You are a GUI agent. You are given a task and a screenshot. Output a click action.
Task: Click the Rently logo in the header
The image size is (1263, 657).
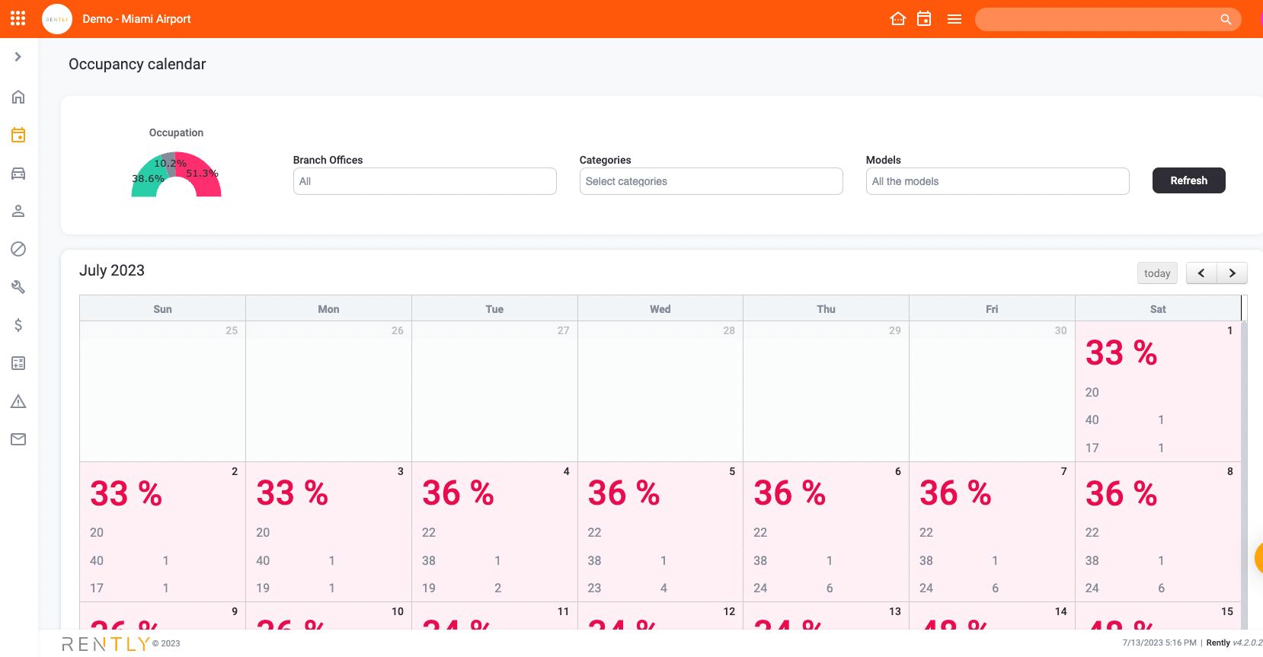point(57,19)
